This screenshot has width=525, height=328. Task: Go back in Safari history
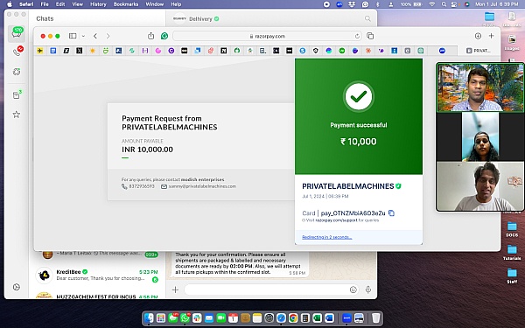(95, 36)
